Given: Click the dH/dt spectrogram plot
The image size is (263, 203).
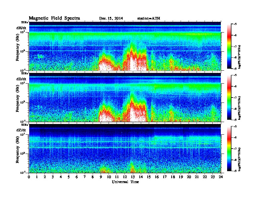Looking at the screenshot, I should pyautogui.click(x=125, y=46).
